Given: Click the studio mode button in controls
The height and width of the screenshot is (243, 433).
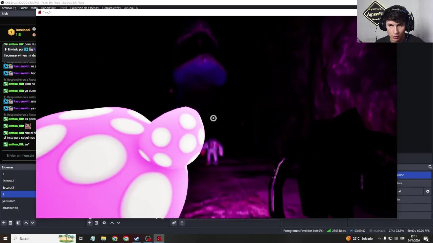Looking at the screenshot, I should coord(414,199).
